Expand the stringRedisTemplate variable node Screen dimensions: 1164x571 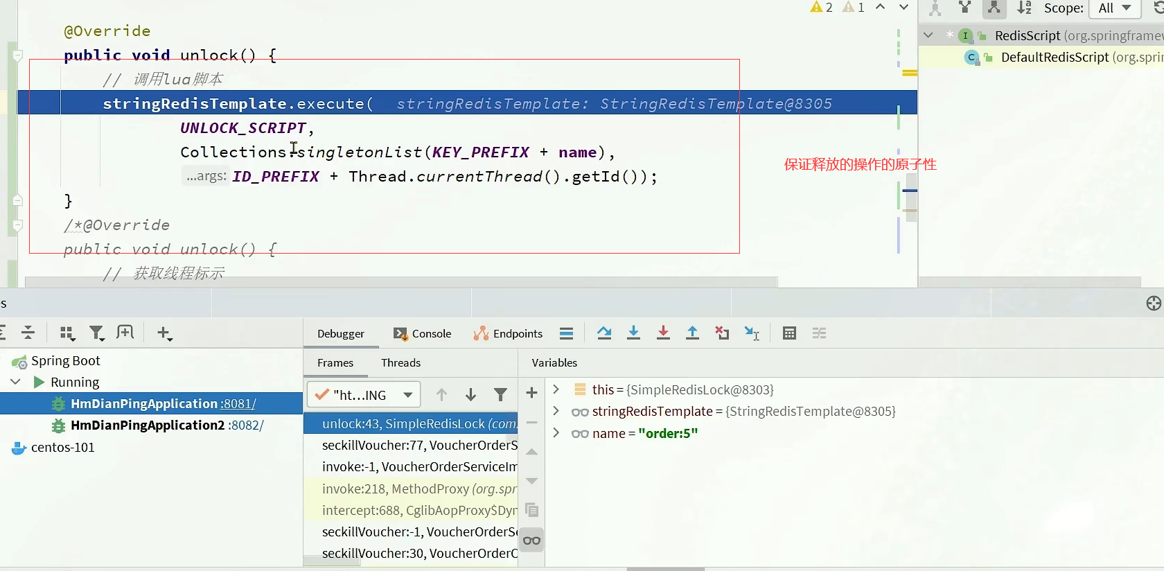[x=556, y=411]
